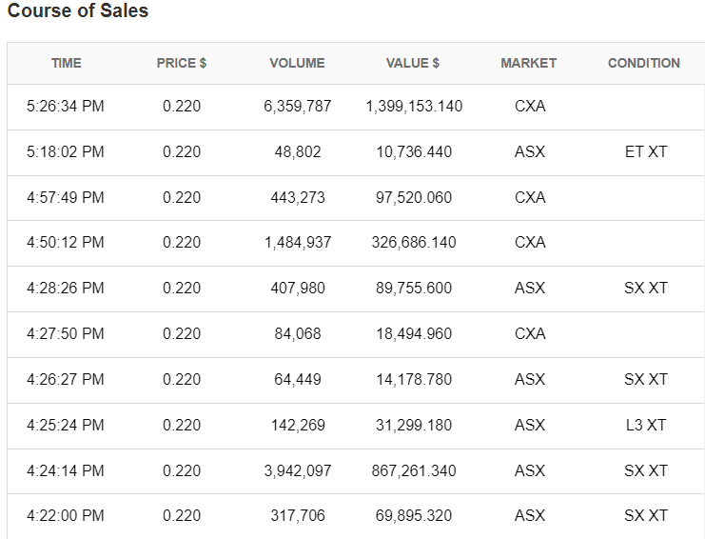Viewport: 705px width, 539px height.
Task: Click the 4:27:50 PM time cell
Action: point(66,333)
